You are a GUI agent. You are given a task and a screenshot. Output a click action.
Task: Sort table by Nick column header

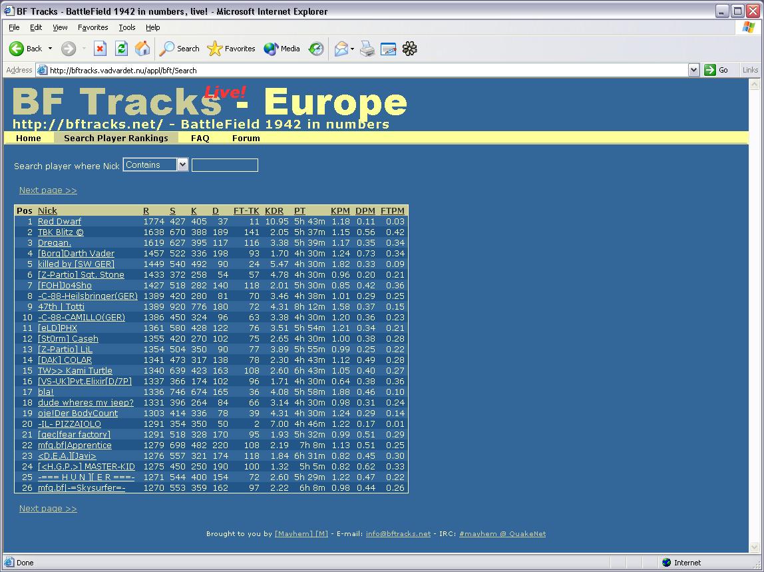[x=47, y=210]
